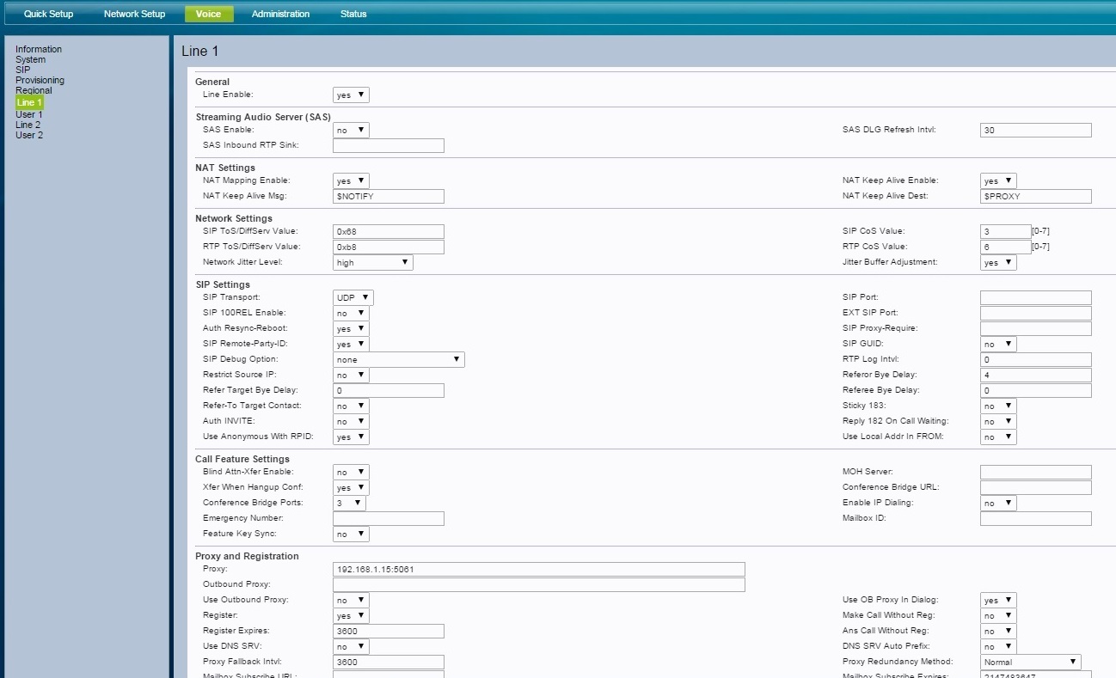Open the Quick Setup tab

point(48,14)
